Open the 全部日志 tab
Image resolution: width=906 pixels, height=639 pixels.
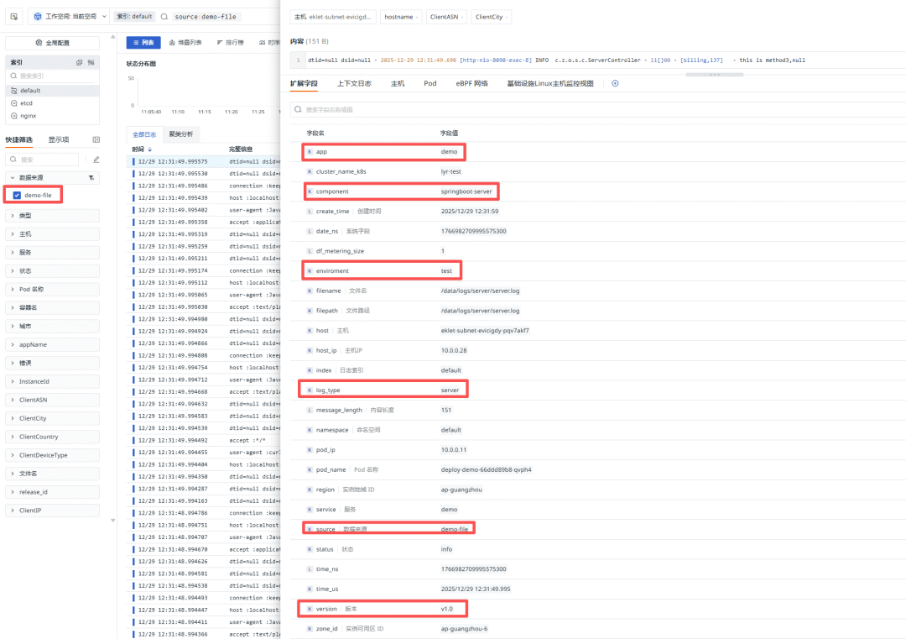(x=144, y=134)
